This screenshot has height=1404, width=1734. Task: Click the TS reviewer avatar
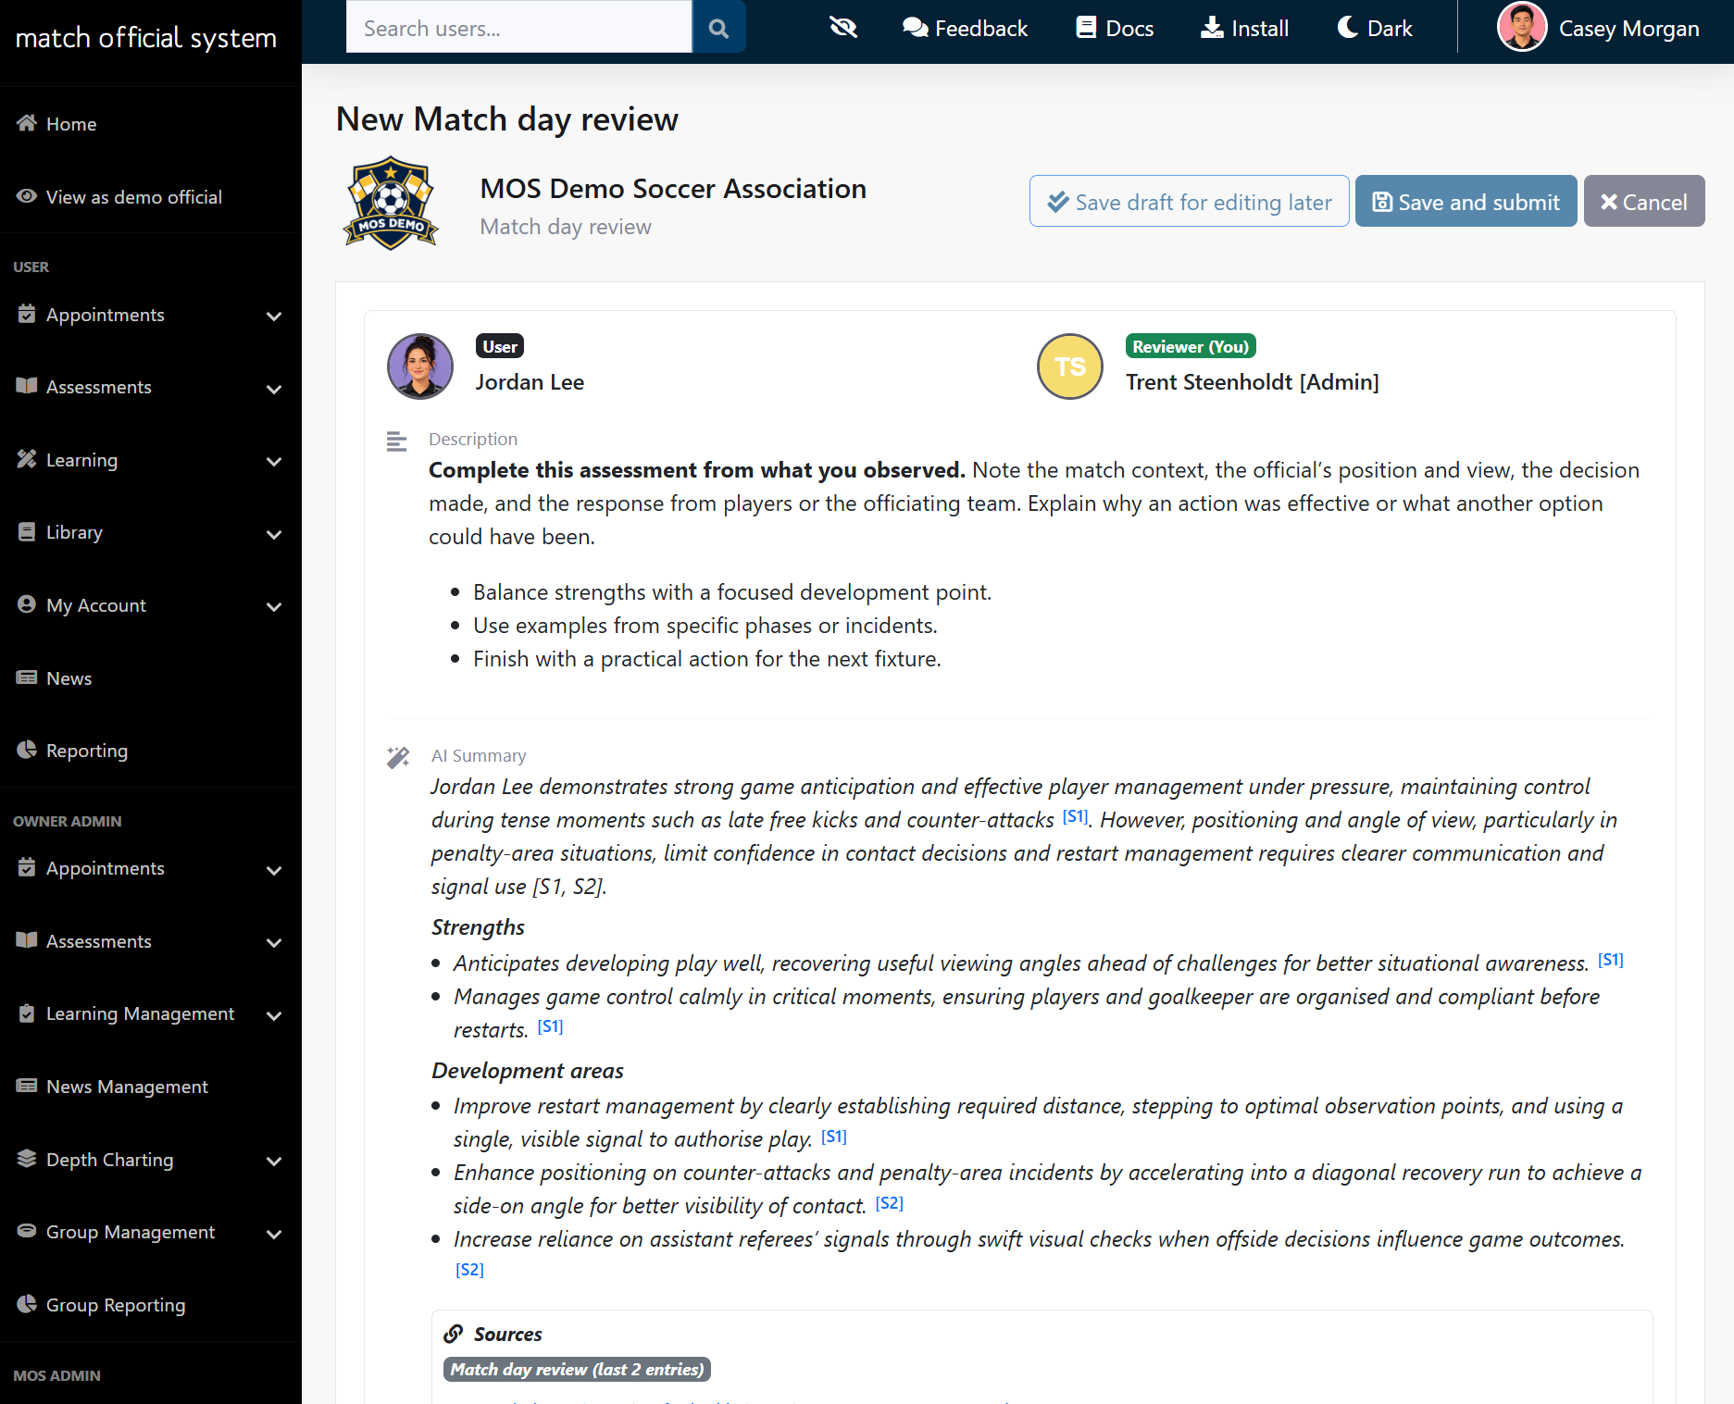pos(1070,367)
